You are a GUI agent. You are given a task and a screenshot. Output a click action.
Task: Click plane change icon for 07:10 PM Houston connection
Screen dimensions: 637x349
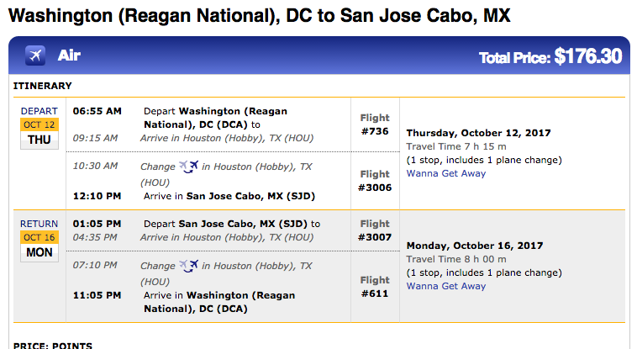click(x=188, y=266)
